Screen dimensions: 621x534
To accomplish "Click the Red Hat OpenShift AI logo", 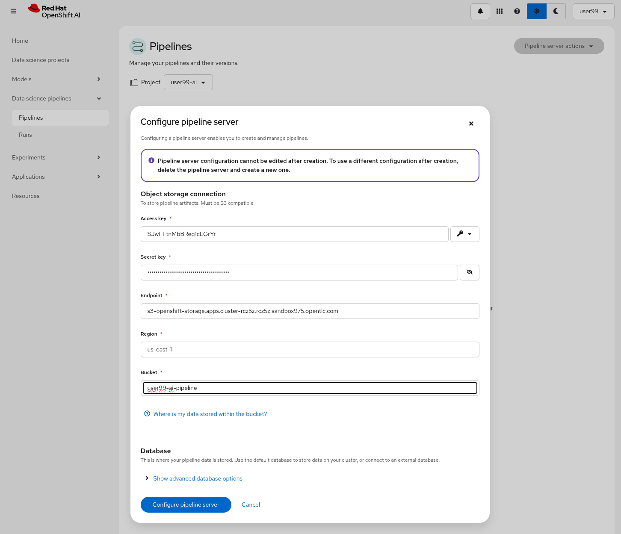I will tap(54, 11).
